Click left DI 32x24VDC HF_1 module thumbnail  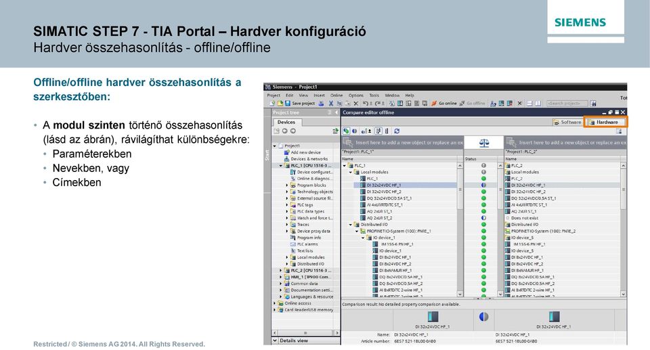click(x=433, y=317)
